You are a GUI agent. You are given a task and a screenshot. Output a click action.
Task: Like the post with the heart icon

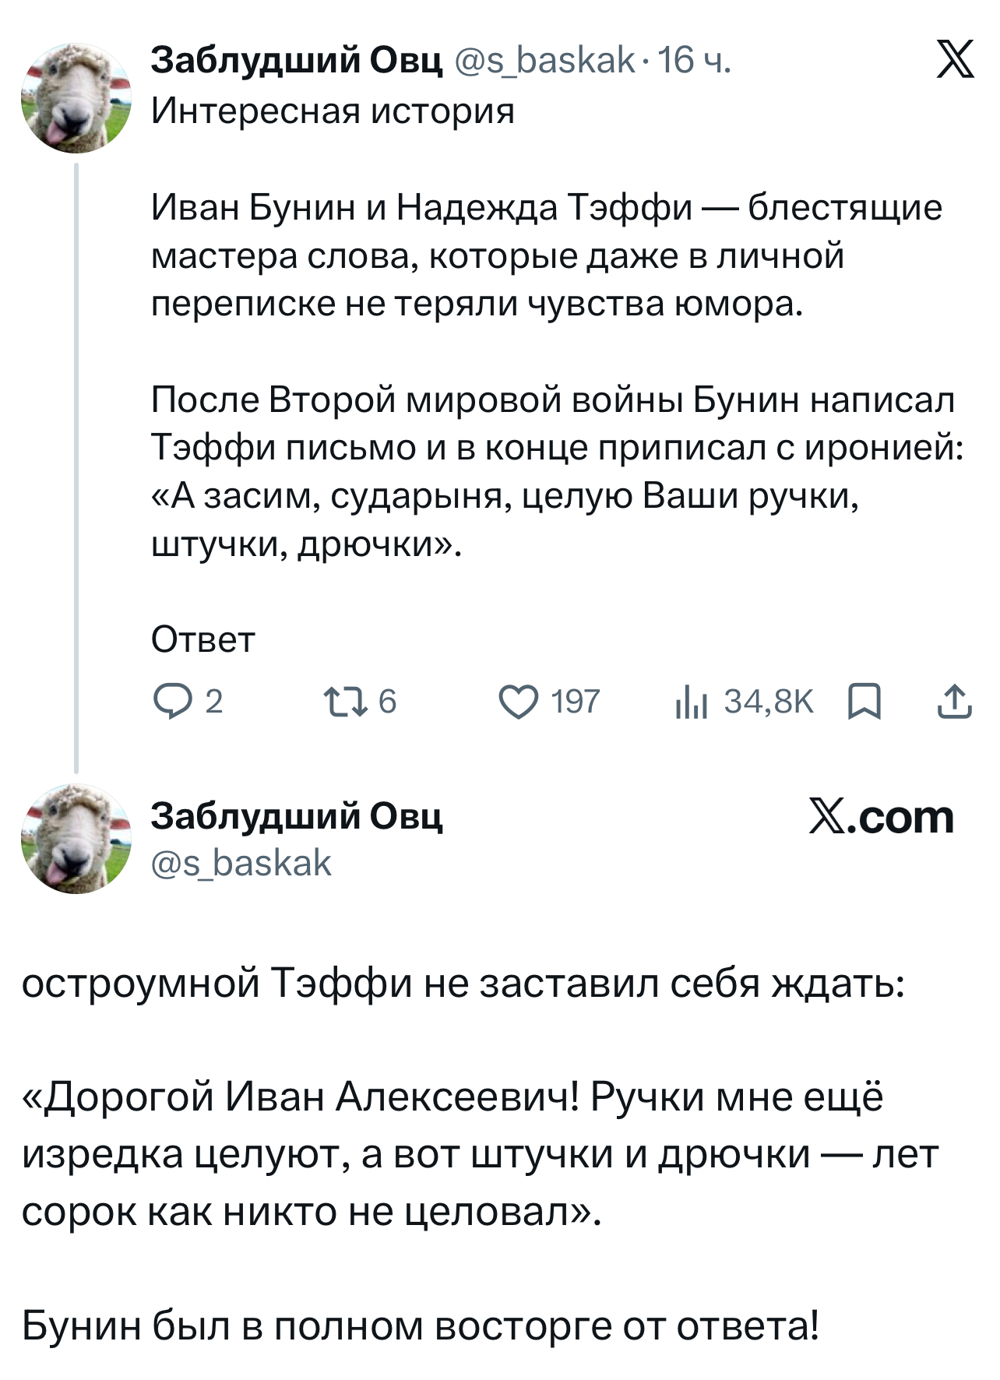coord(518,702)
